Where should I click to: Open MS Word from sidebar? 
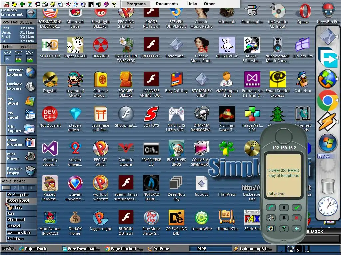[19, 101]
